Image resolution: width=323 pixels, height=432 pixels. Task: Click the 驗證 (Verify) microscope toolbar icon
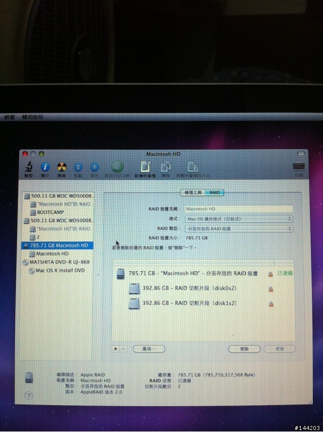[28, 167]
